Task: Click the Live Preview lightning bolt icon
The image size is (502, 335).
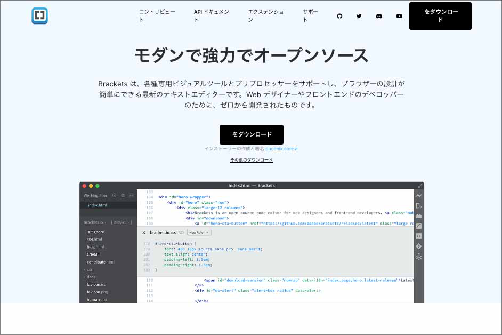Action: (x=419, y=196)
